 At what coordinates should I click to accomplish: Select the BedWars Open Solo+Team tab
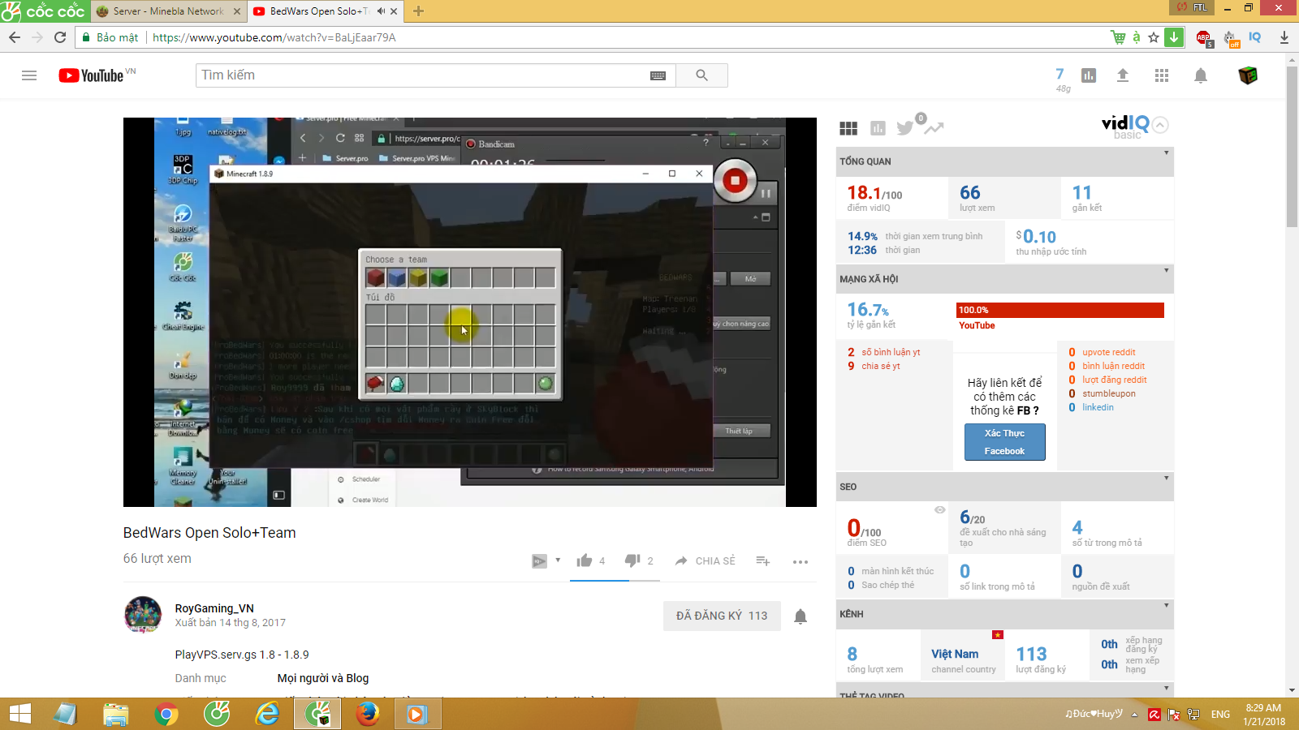click(x=318, y=11)
